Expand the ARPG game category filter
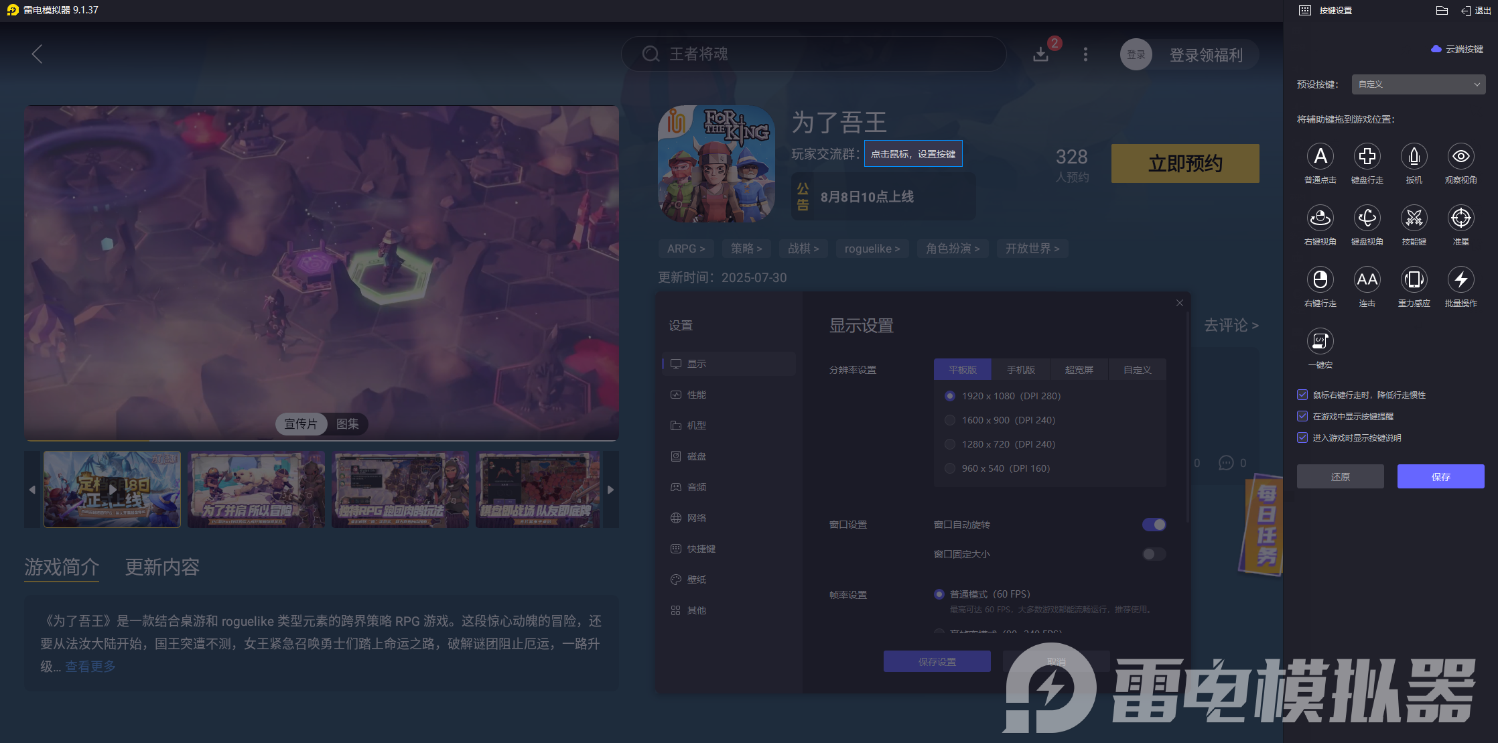Viewport: 1498px width, 743px height. click(685, 249)
